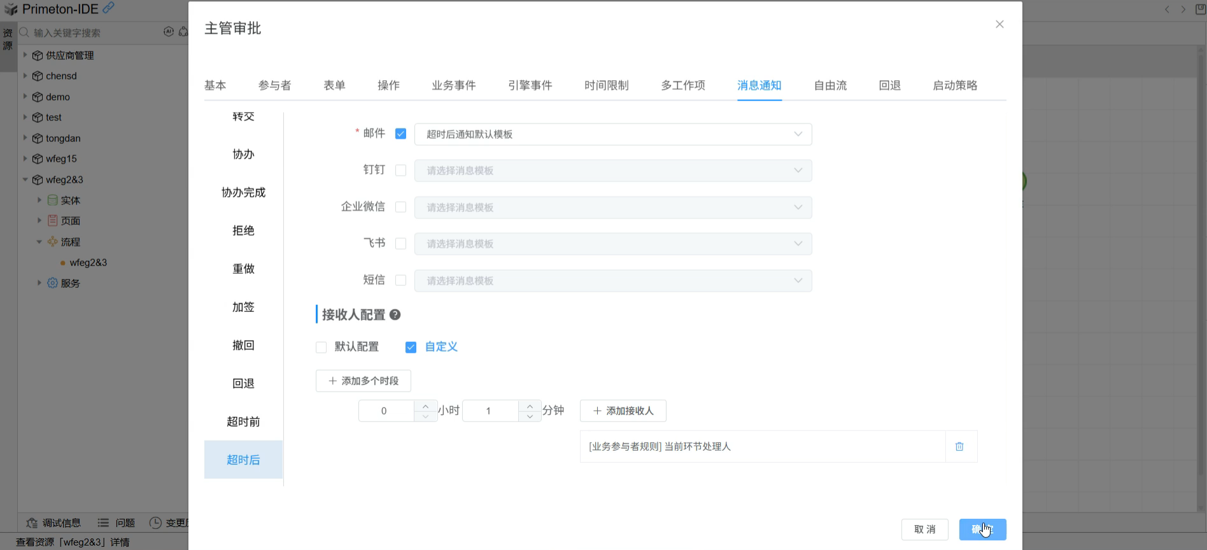
Task: Open 调试信息 debug panel icon
Action: pyautogui.click(x=32, y=523)
